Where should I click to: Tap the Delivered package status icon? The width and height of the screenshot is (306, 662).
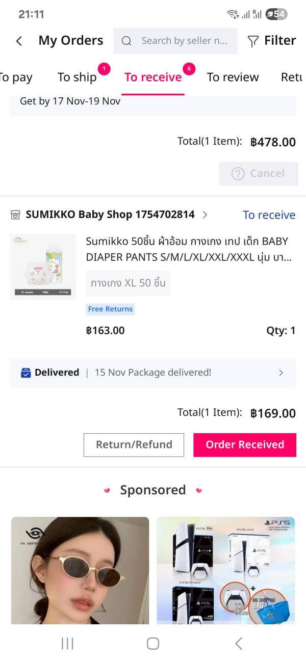click(25, 373)
